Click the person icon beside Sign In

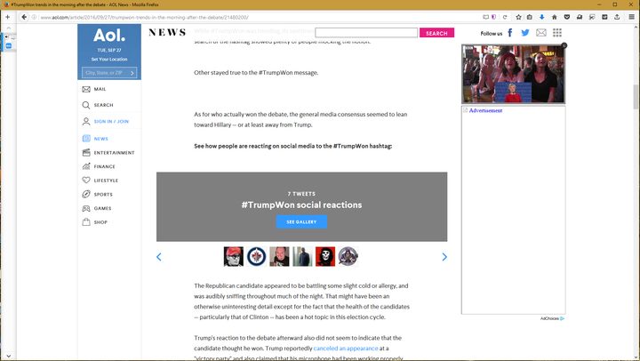coord(86,121)
